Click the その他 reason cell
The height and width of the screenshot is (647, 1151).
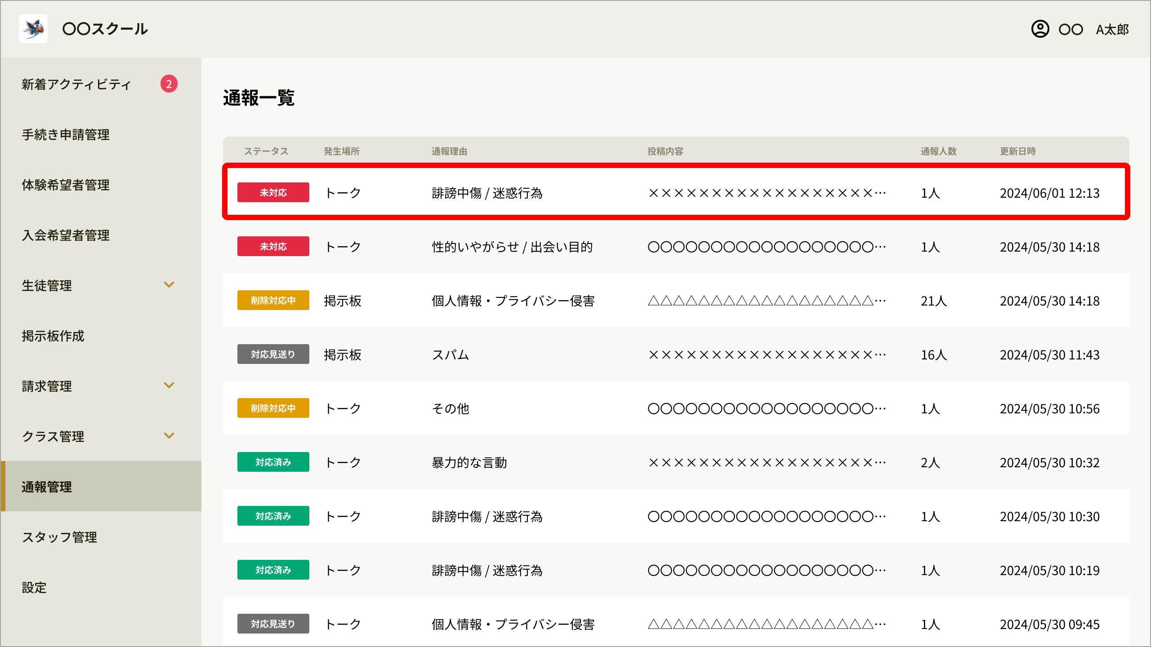click(x=451, y=408)
